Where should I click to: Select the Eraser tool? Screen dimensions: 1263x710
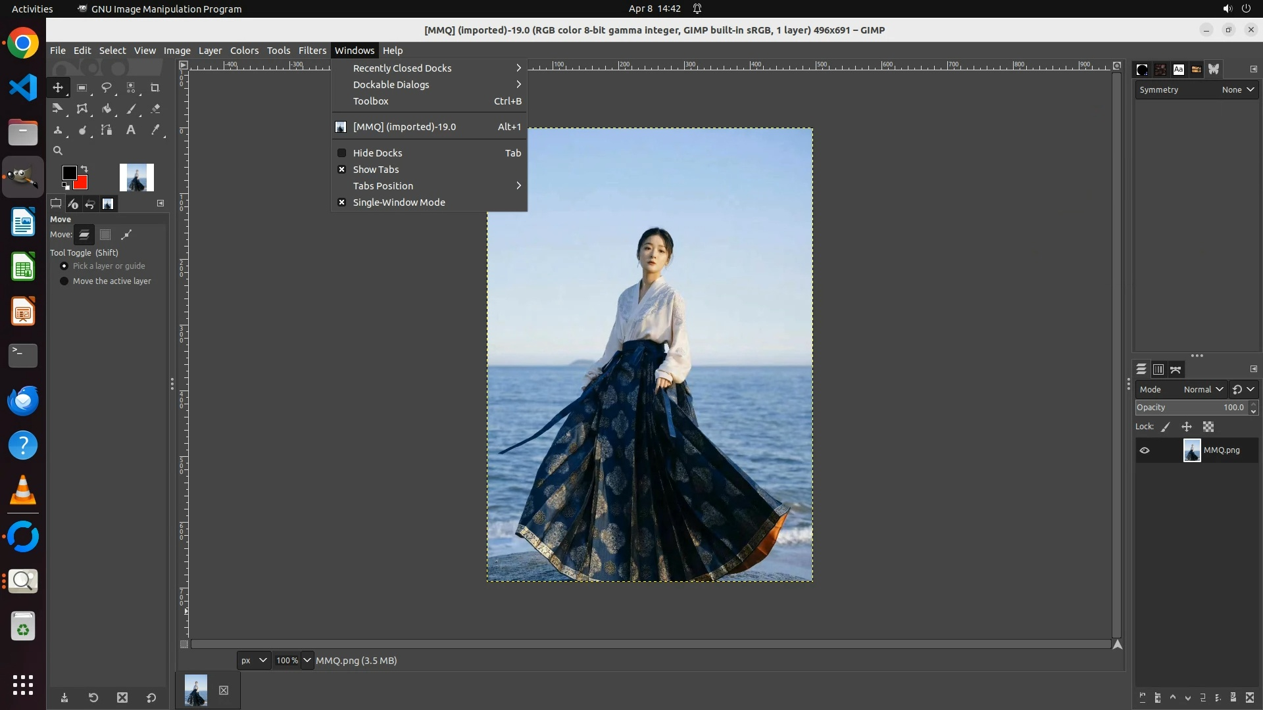coord(155,109)
